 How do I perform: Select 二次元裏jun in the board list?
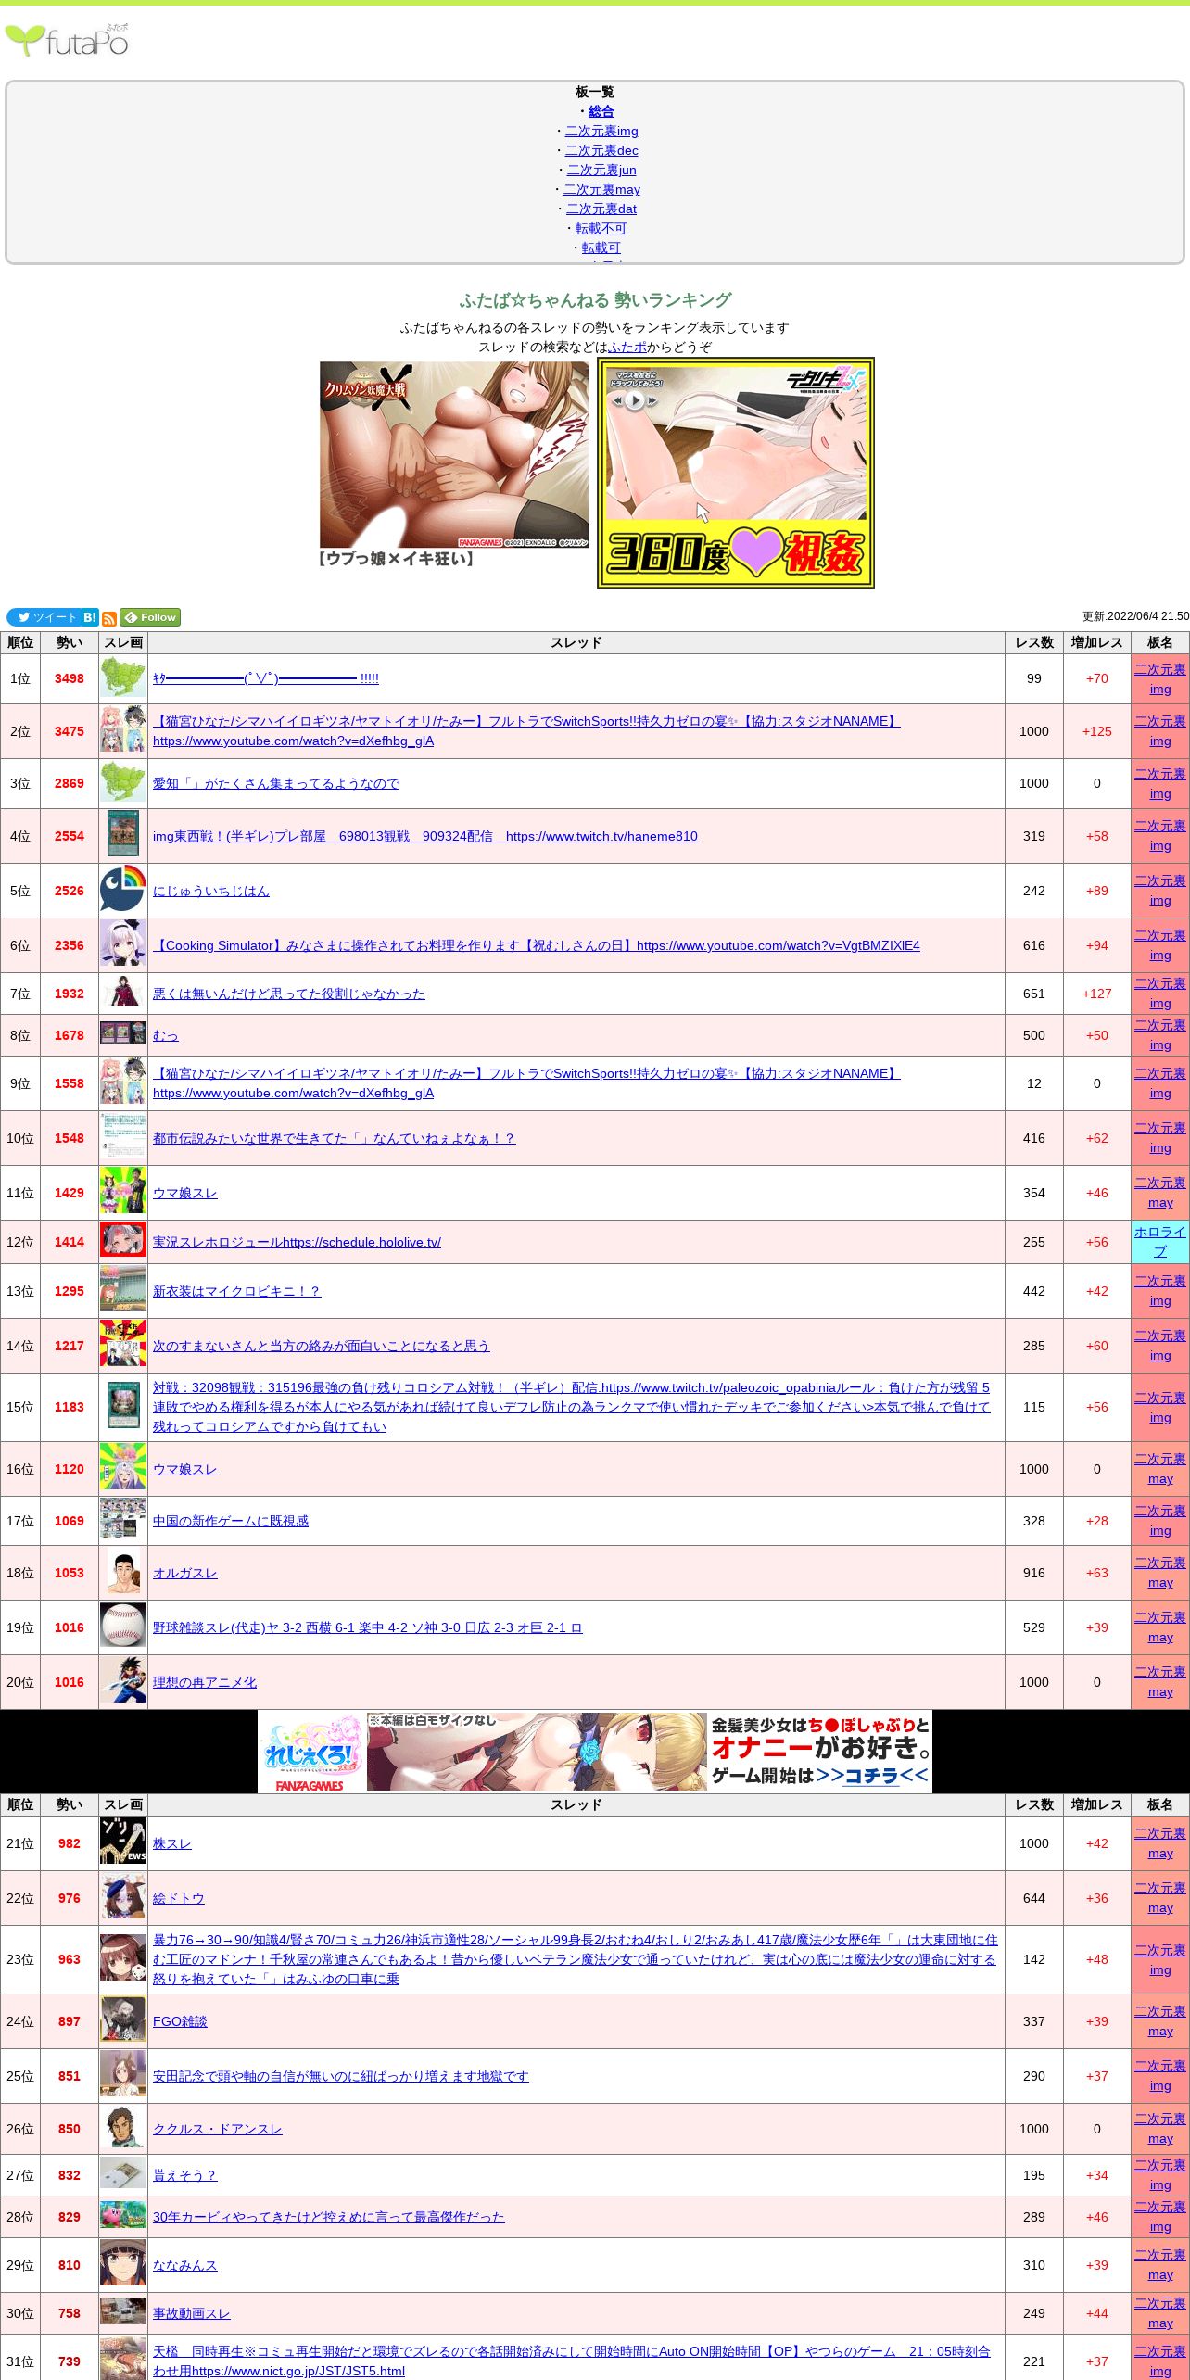coord(601,170)
